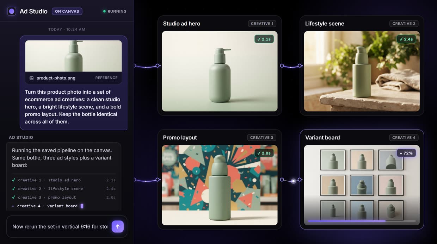
Task: Click the checkmark next to creative 2 log line
Action: [13, 189]
